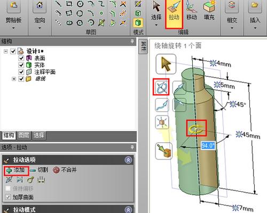Viewport: 267px width, 213px height.
Task: Select the Project to Sketch tool
Action: (101, 22)
